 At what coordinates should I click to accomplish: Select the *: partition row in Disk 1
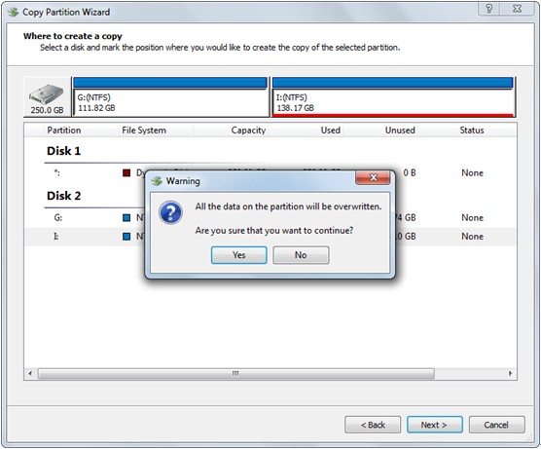tap(270, 172)
